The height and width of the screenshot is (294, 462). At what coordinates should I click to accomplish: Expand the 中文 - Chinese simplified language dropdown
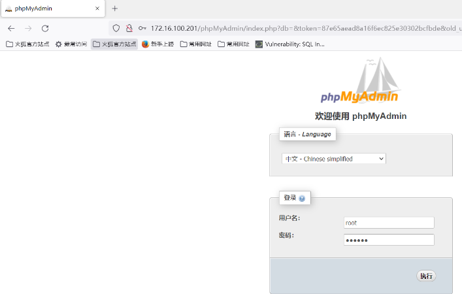tap(333, 159)
